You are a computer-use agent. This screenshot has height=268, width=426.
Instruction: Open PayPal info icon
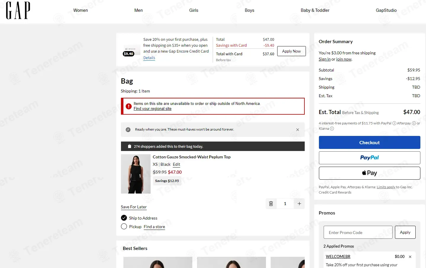(x=394, y=124)
